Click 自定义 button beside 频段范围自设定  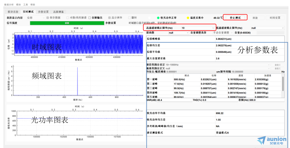pyautogui.click(x=278, y=65)
